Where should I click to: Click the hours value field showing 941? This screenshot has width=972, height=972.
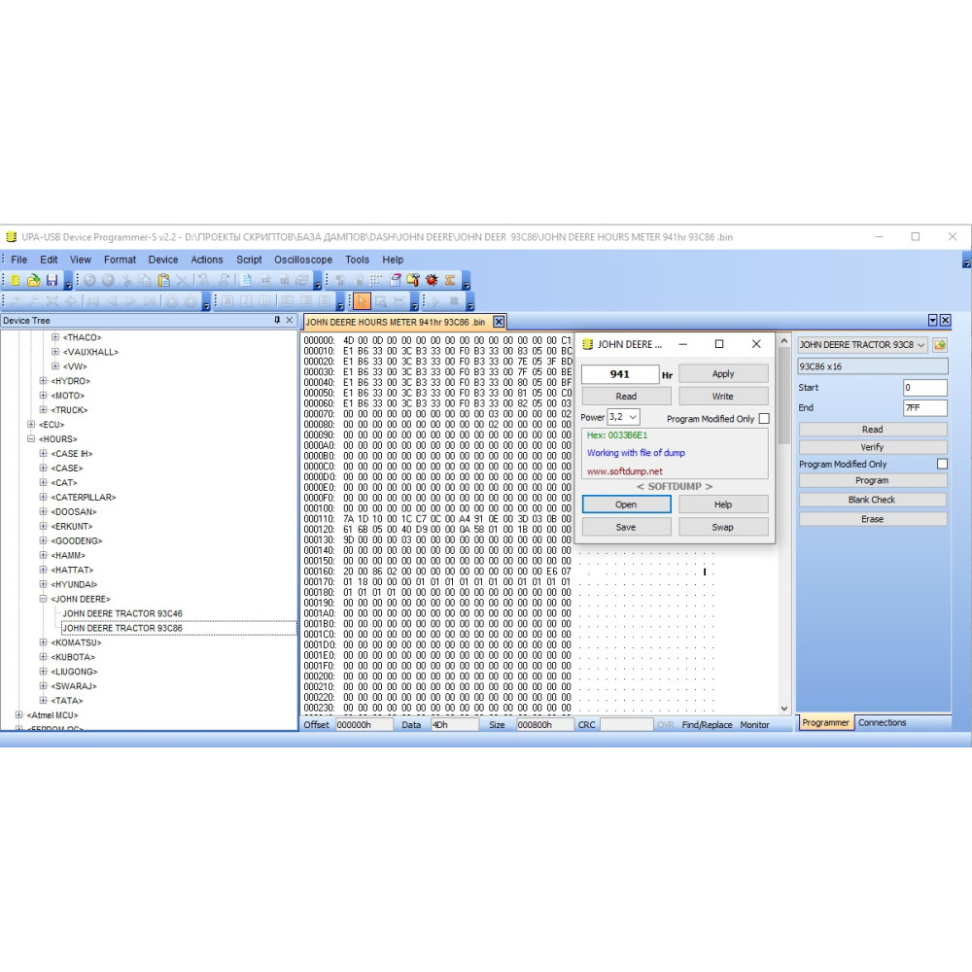tap(620, 374)
